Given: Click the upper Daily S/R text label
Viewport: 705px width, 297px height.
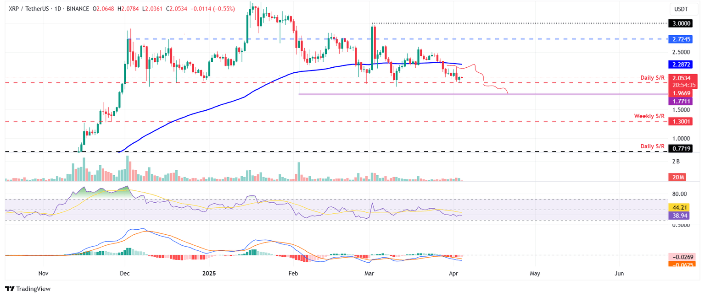Looking at the screenshot, I should click(x=653, y=78).
